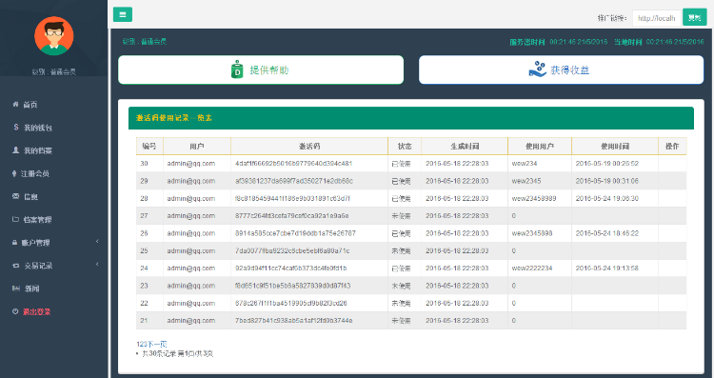Click the activation code in row 30

[x=294, y=163]
